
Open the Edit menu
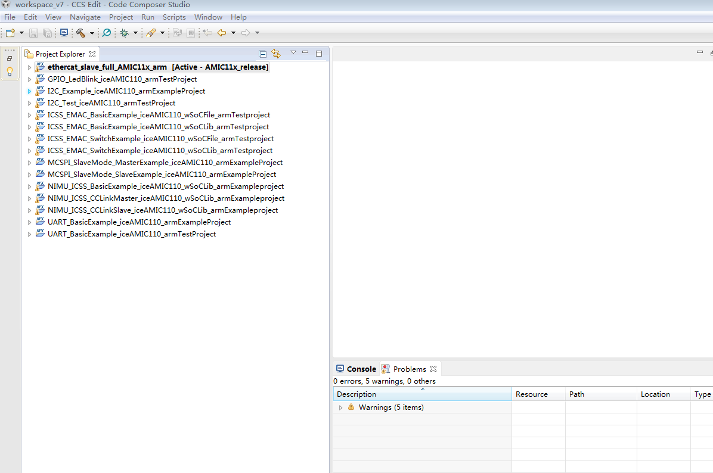coord(30,17)
